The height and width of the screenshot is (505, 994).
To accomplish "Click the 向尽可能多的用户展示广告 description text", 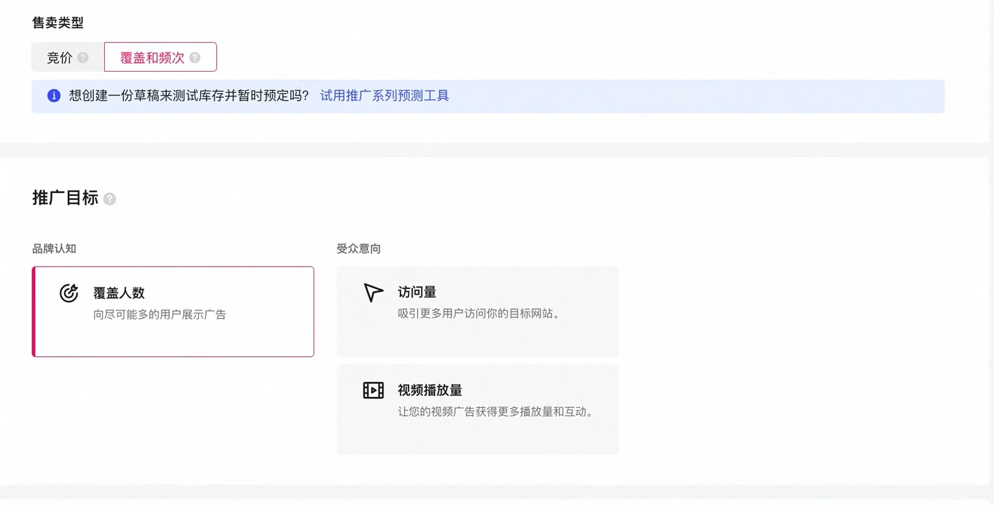I will [x=160, y=315].
